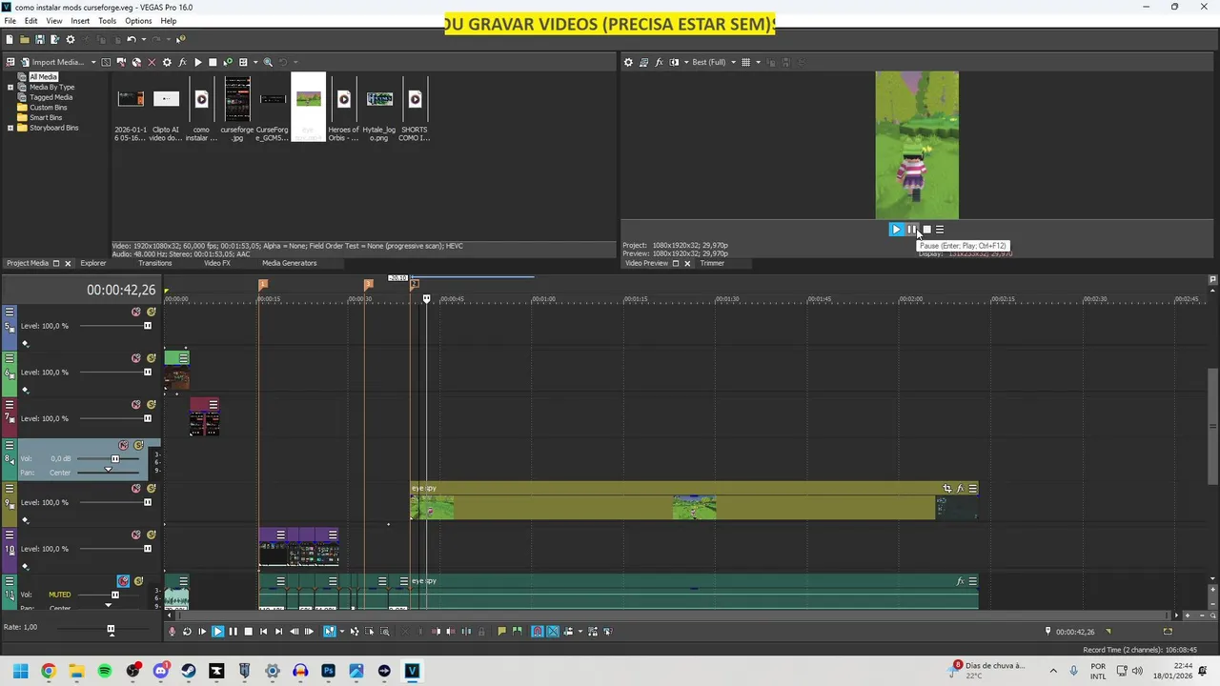Open Undo history dropdown arrow
The height and width of the screenshot is (686, 1220).
(144, 39)
